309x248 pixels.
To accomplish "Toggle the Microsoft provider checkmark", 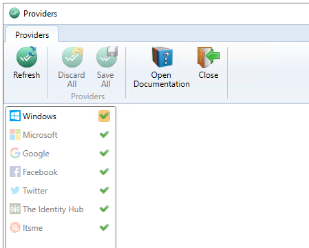I will (104, 134).
